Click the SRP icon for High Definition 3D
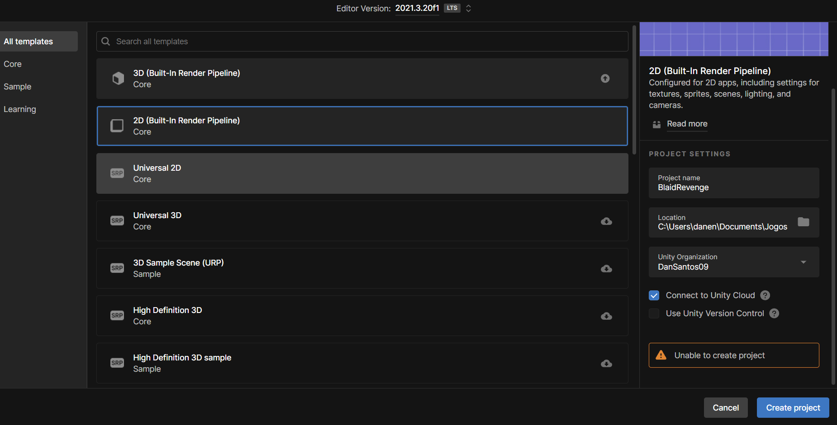The height and width of the screenshot is (425, 837). click(x=117, y=315)
